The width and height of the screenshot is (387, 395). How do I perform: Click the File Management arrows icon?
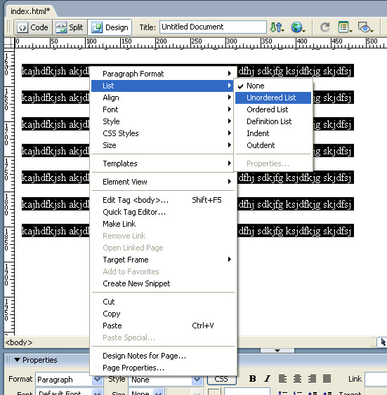277,27
